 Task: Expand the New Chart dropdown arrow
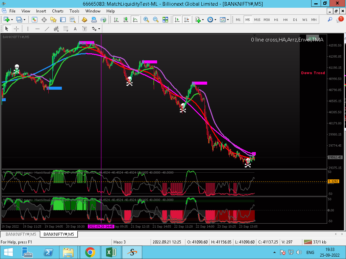pos(13,20)
